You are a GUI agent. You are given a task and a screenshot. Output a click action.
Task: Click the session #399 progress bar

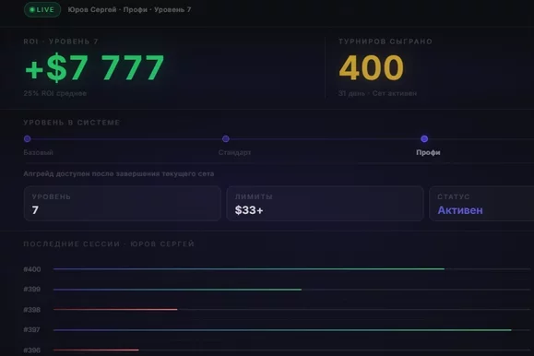coord(291,290)
